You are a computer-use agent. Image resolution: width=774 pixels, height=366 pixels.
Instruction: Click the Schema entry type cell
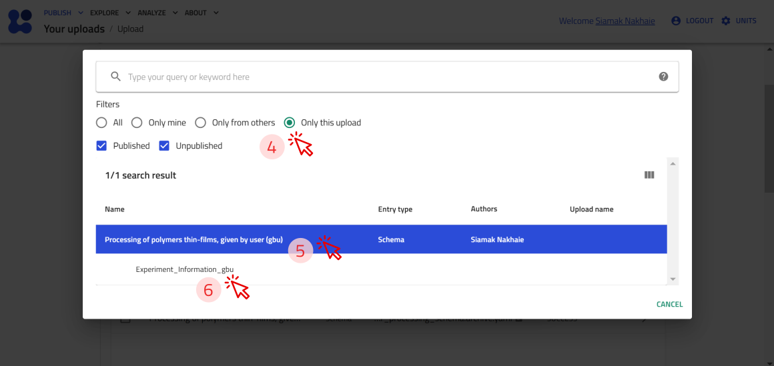(391, 240)
